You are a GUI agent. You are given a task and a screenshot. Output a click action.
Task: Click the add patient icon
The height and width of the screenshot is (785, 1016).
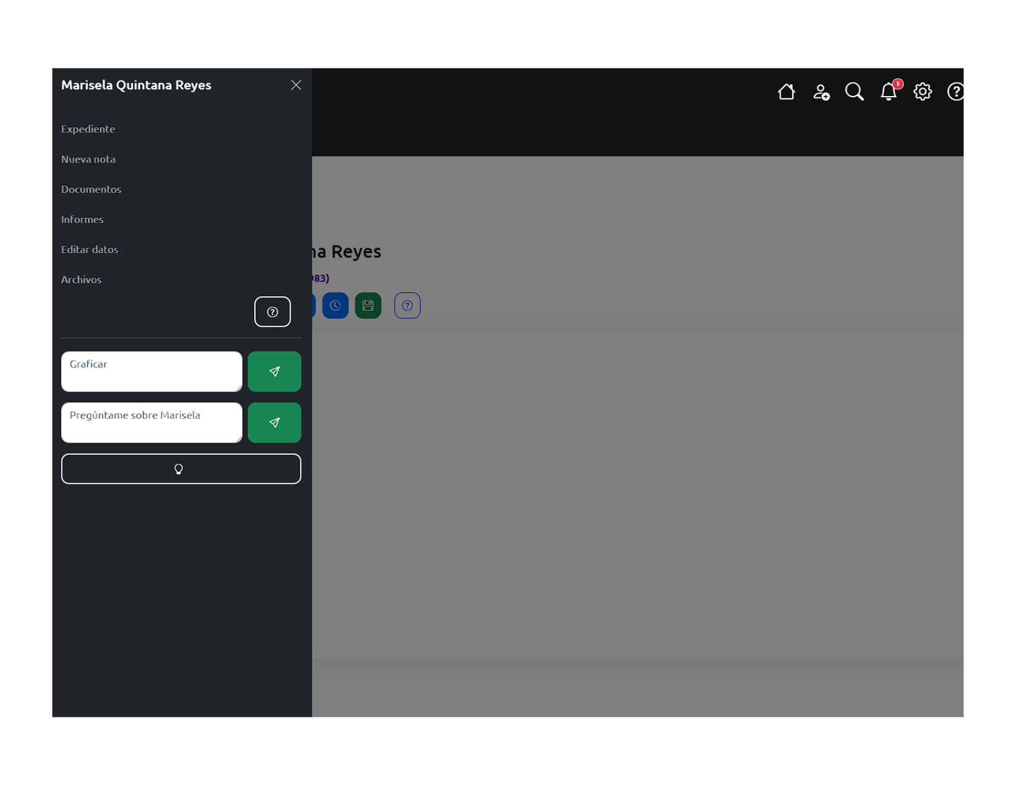820,92
